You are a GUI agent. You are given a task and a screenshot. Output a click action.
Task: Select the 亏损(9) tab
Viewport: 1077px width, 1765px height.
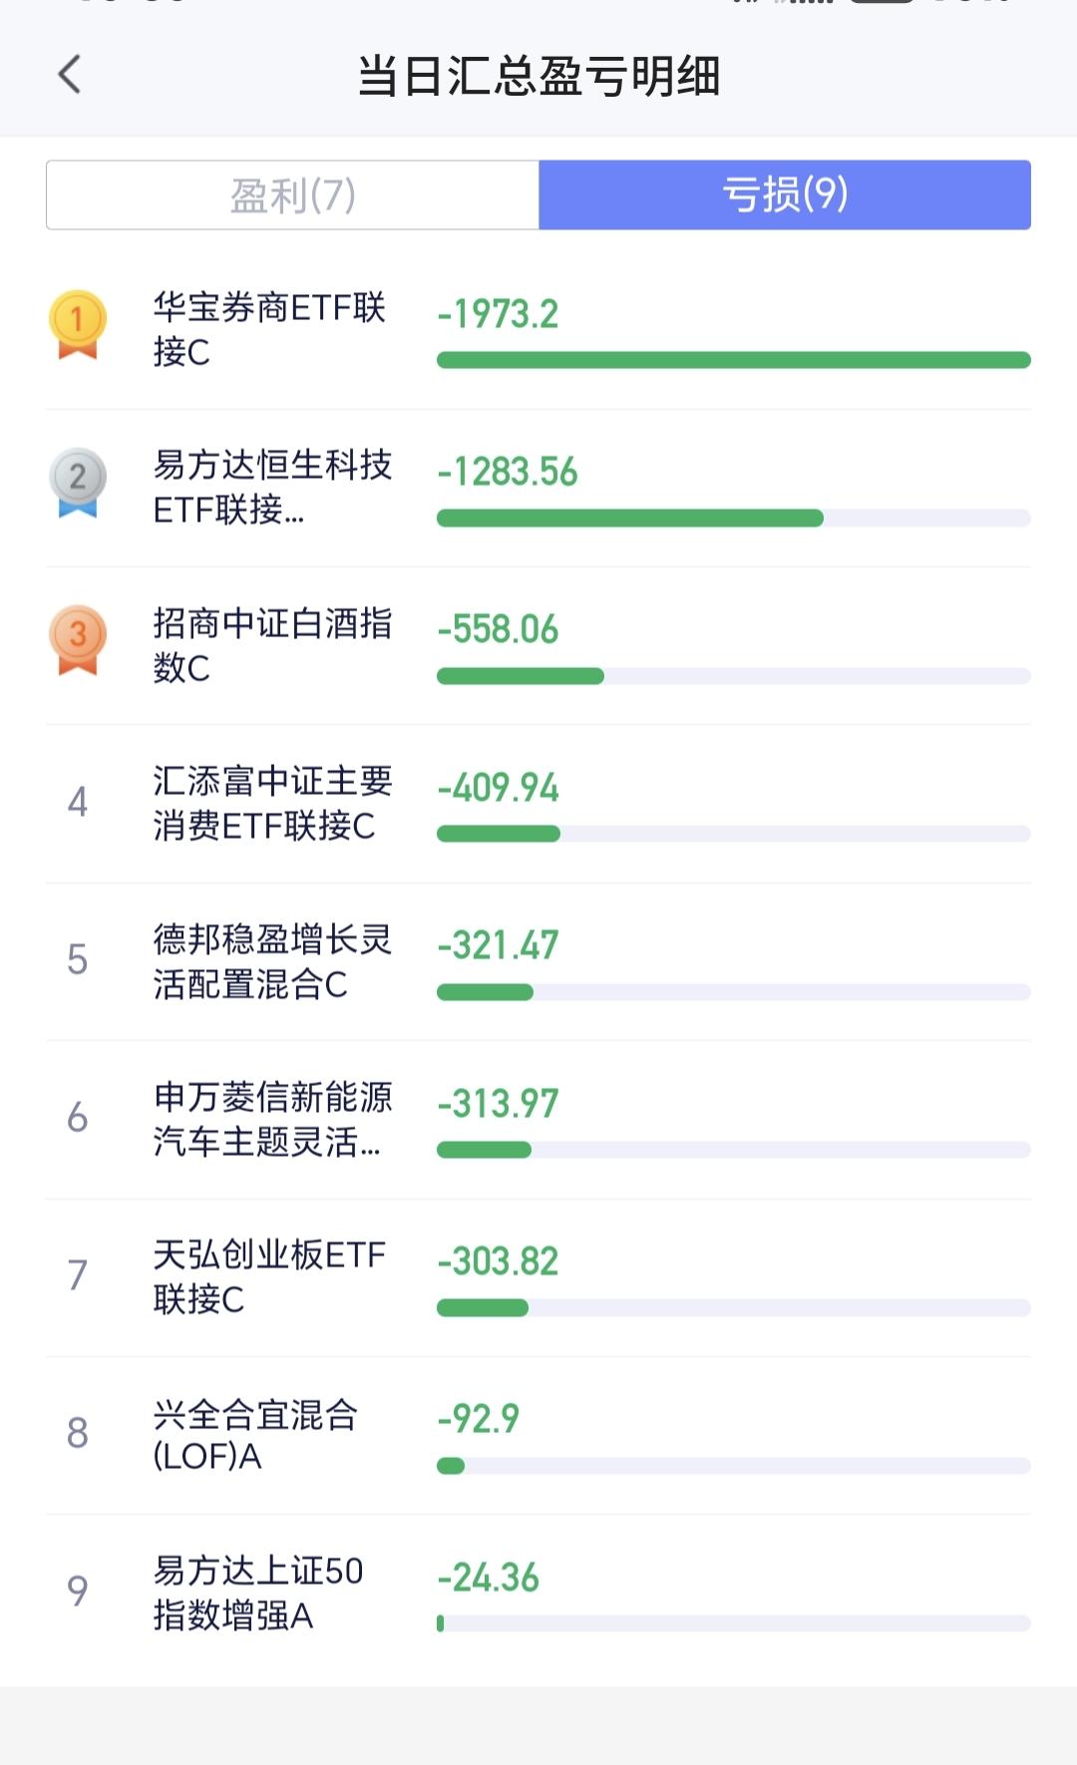coord(785,194)
